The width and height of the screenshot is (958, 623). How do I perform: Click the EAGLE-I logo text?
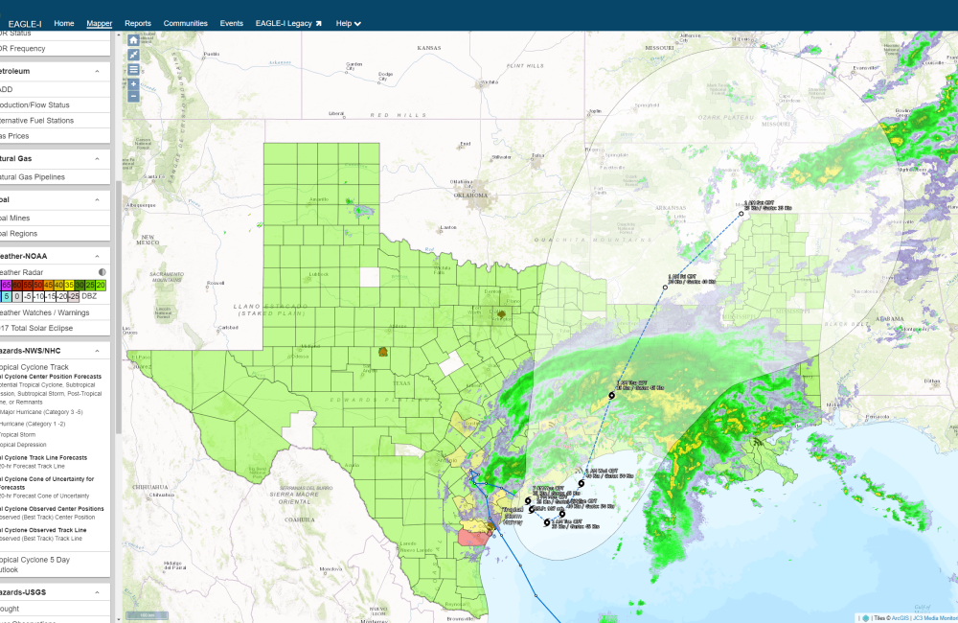25,24
